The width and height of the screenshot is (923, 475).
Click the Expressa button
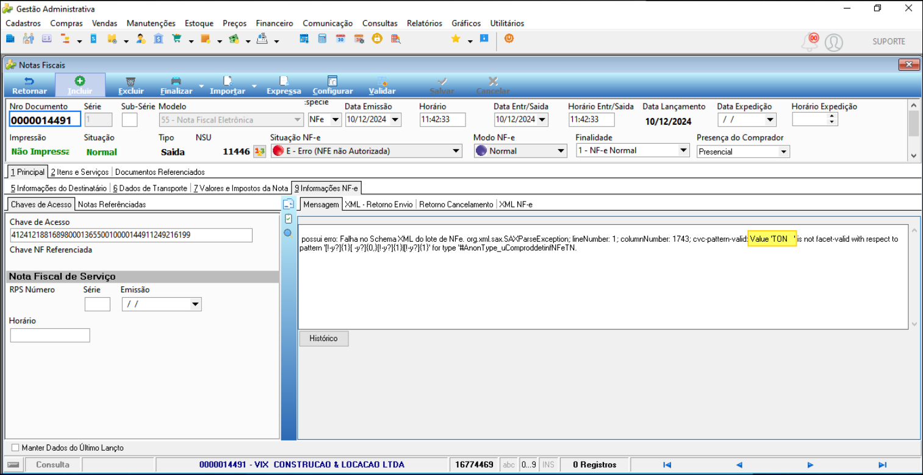[x=284, y=85]
